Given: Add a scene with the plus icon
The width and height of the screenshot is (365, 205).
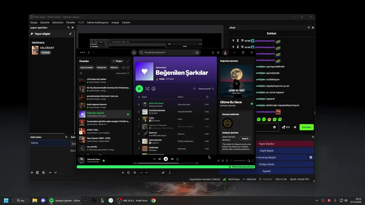Looking at the screenshot, I should [32, 173].
